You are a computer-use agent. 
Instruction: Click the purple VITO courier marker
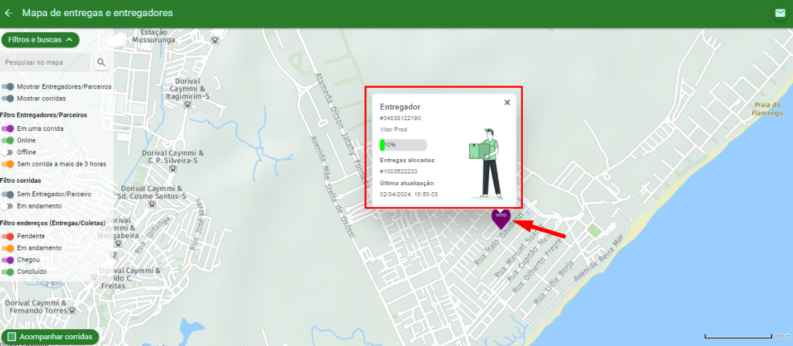[x=501, y=219]
